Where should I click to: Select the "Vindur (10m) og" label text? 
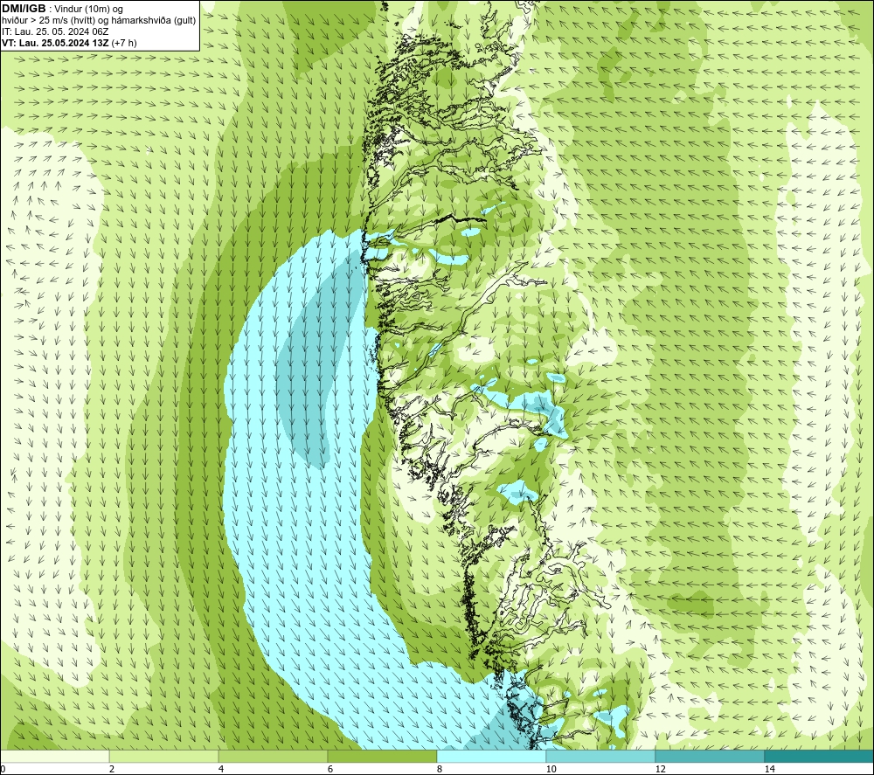[x=89, y=10]
